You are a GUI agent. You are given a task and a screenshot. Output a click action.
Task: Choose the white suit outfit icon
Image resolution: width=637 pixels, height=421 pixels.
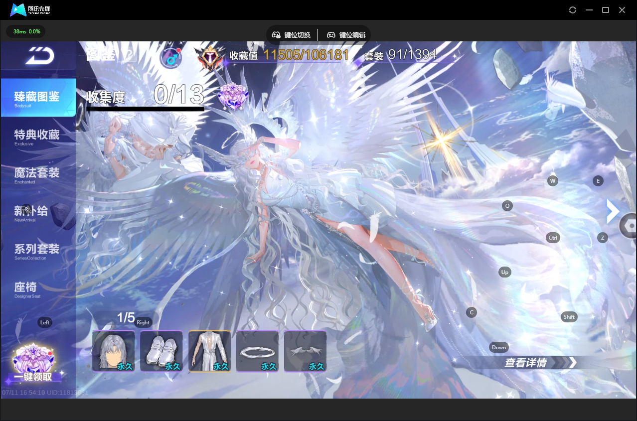(209, 351)
